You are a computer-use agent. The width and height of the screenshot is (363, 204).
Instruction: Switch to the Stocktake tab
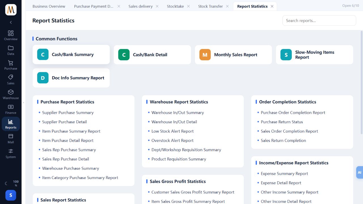175,6
